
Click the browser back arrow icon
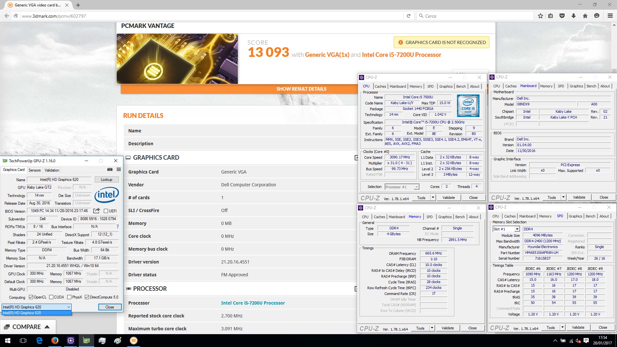[x=7, y=16]
